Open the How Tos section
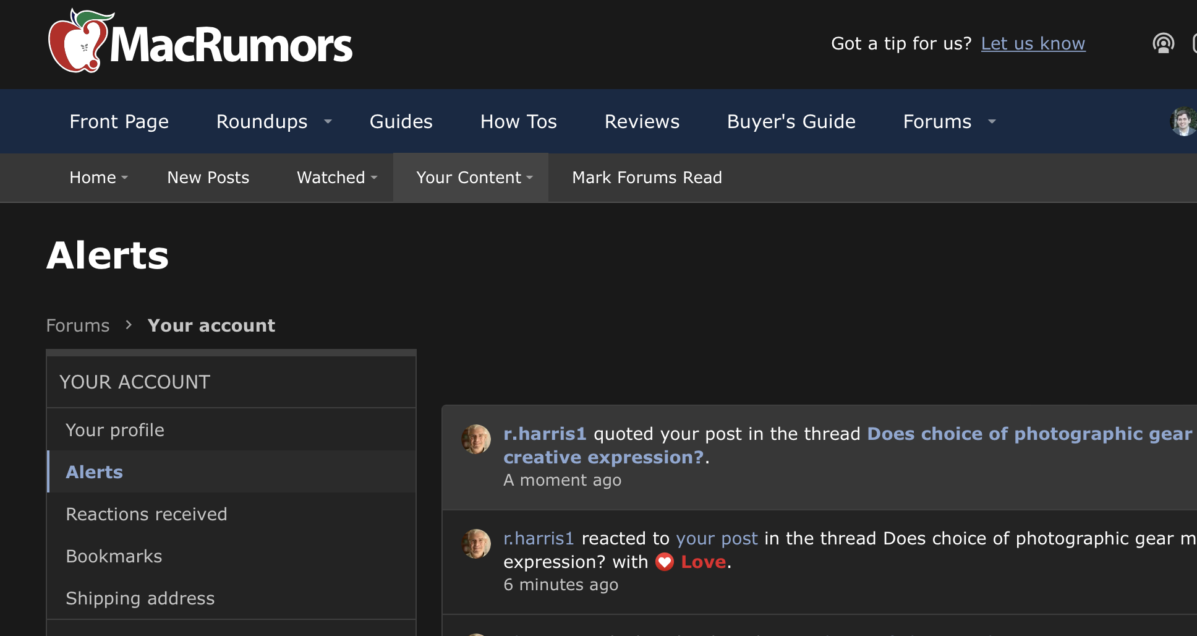Viewport: 1197px width, 636px height. click(x=519, y=121)
